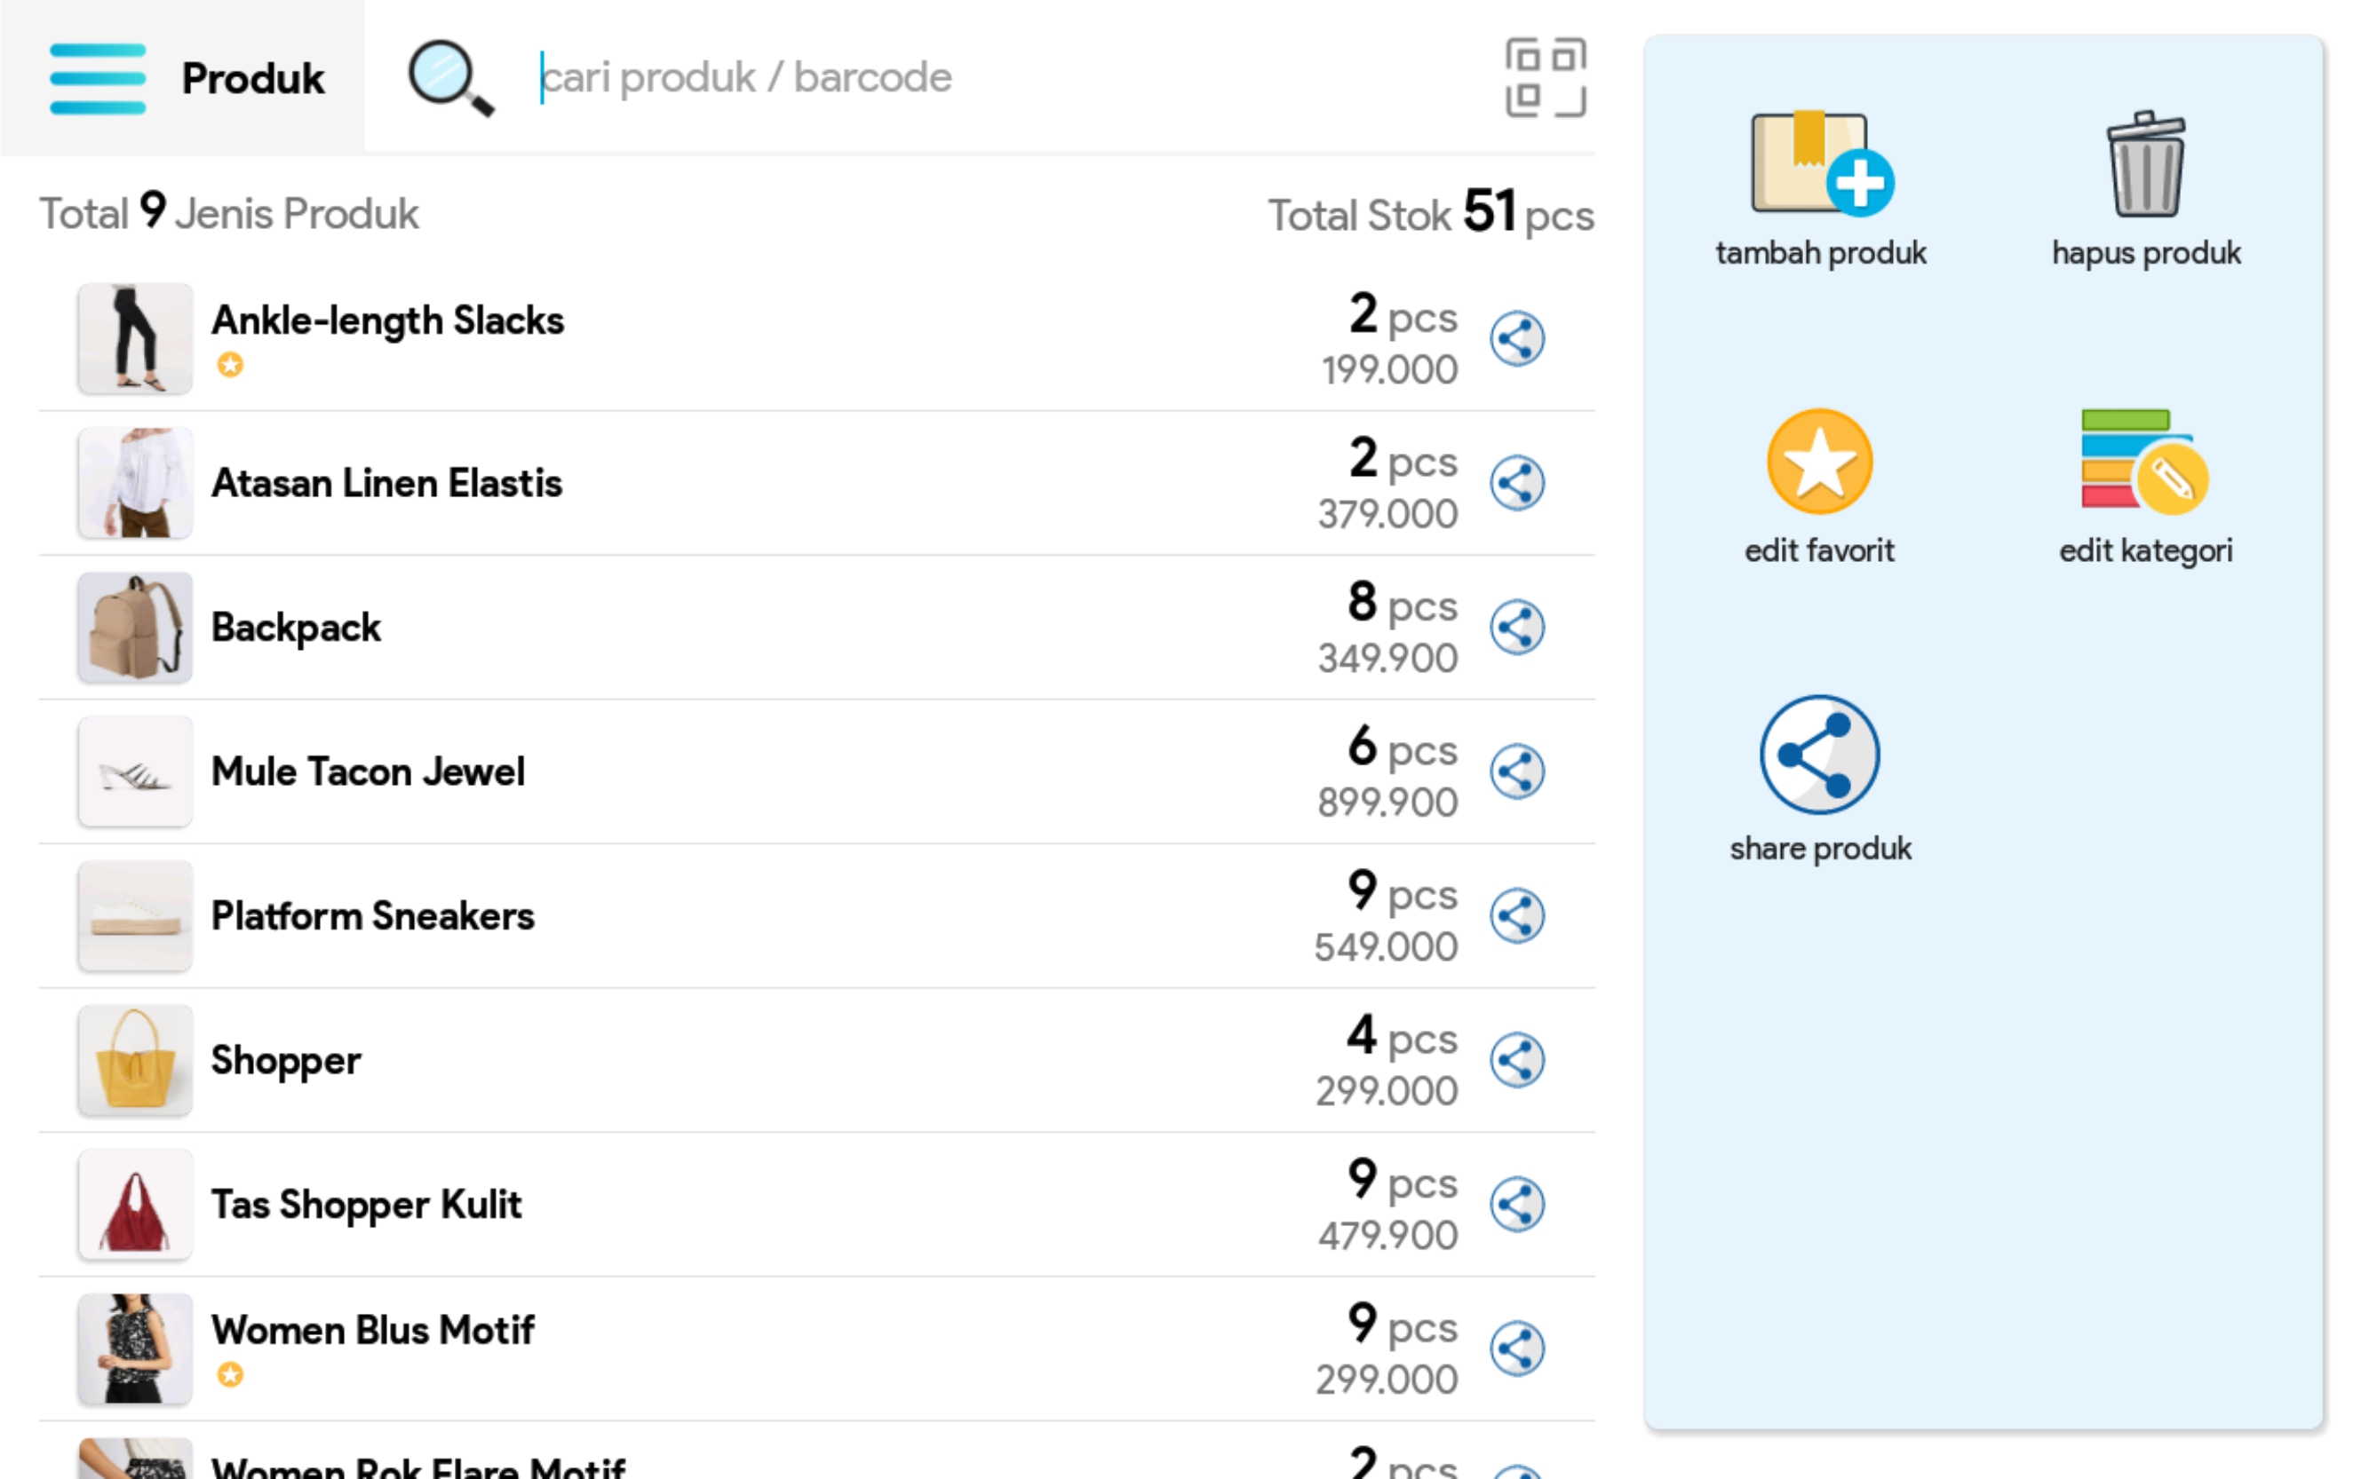
Task: Open the edit kategori icon
Action: click(x=2144, y=462)
